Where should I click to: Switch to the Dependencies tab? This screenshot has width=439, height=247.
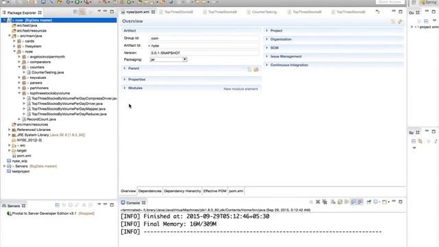150,191
